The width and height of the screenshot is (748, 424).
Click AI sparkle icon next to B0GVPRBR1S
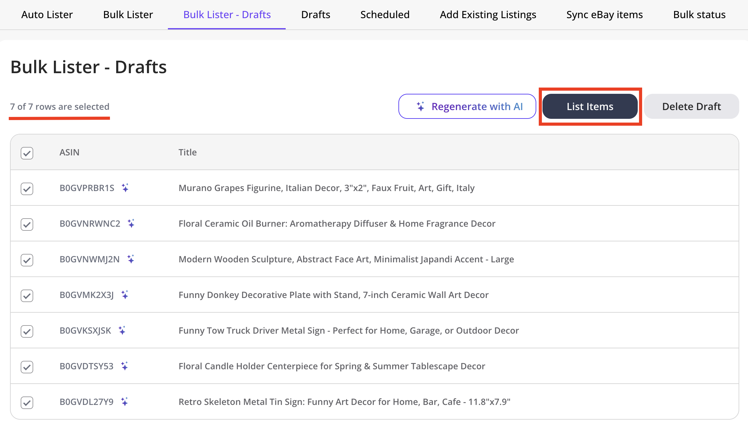coord(125,188)
